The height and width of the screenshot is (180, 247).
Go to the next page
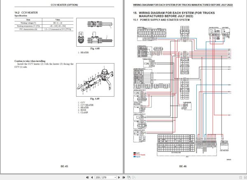119,178
